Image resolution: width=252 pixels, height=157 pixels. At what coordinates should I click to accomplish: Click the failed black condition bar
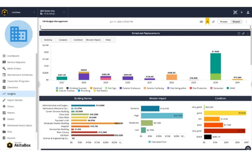pos(208,137)
